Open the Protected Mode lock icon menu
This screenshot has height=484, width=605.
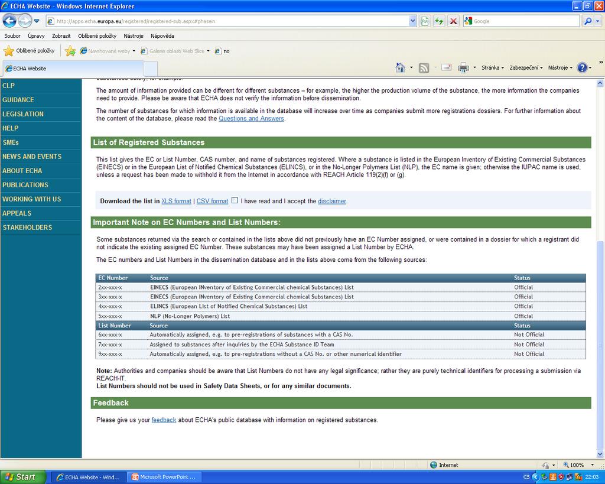(x=548, y=465)
